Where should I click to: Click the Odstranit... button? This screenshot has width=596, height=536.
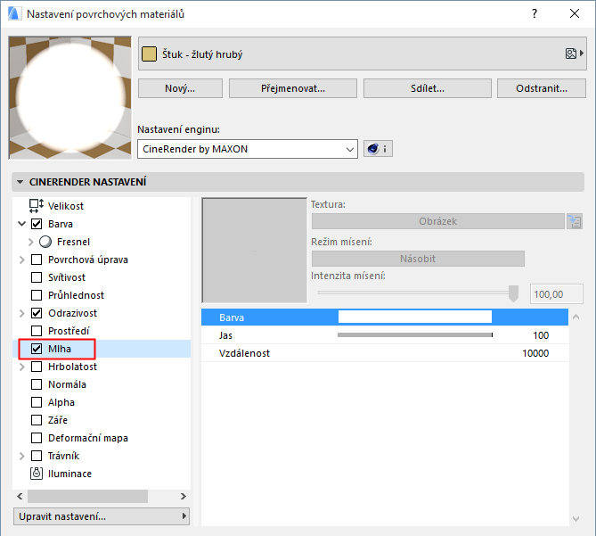coord(542,88)
